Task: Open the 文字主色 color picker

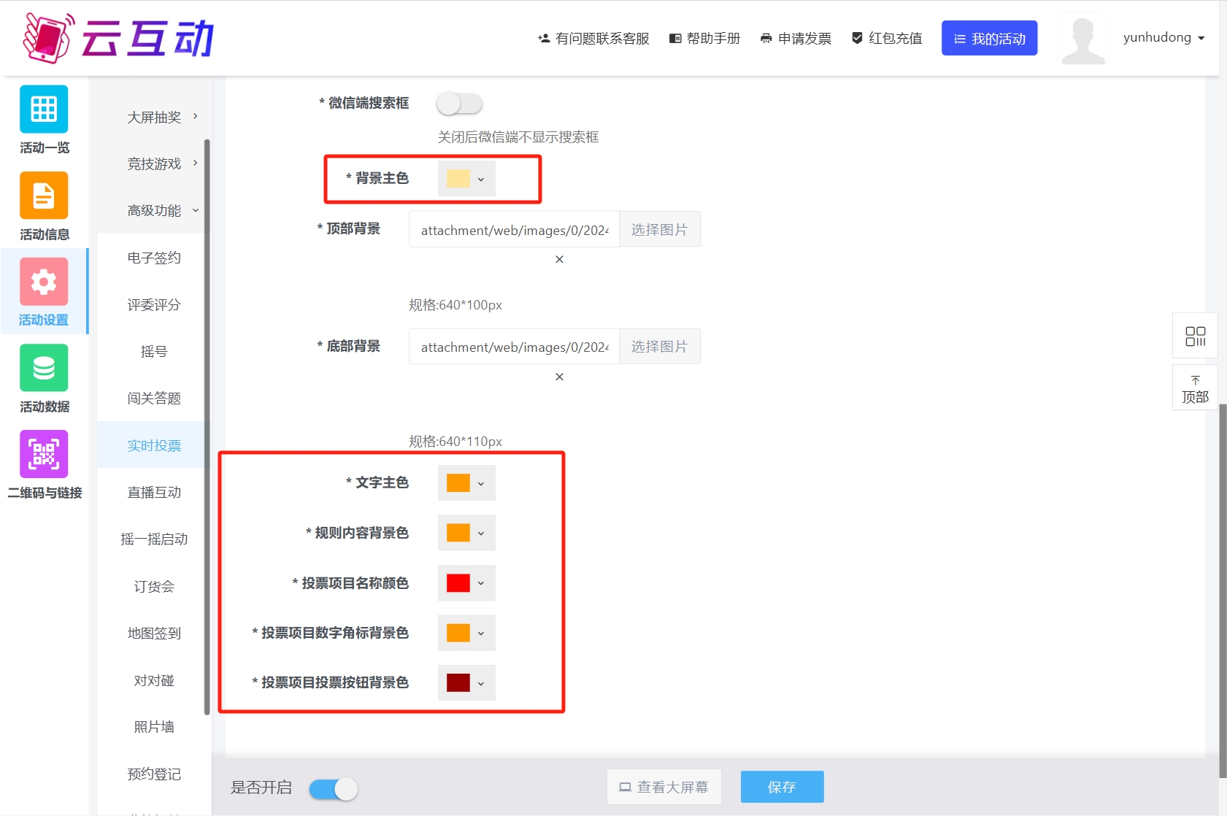Action: (x=466, y=483)
